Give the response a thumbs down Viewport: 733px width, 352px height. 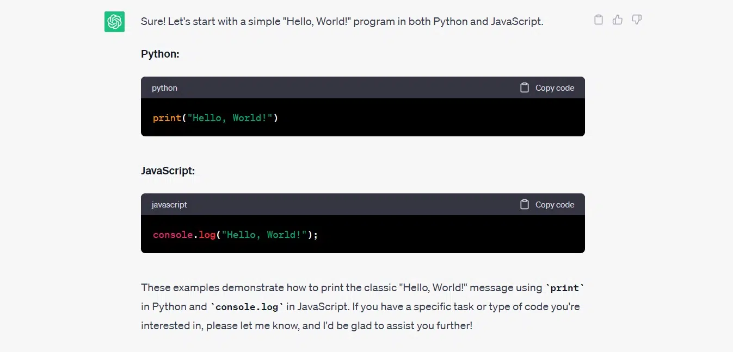tap(637, 20)
